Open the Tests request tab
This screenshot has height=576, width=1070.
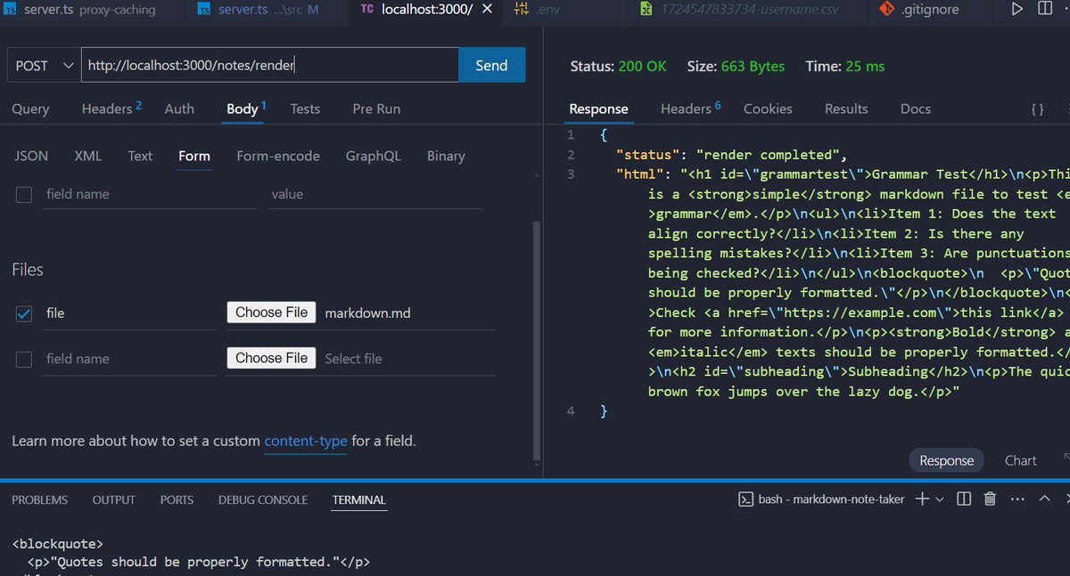pos(305,109)
